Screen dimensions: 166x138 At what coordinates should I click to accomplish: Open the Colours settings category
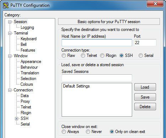[x=27, y=84]
